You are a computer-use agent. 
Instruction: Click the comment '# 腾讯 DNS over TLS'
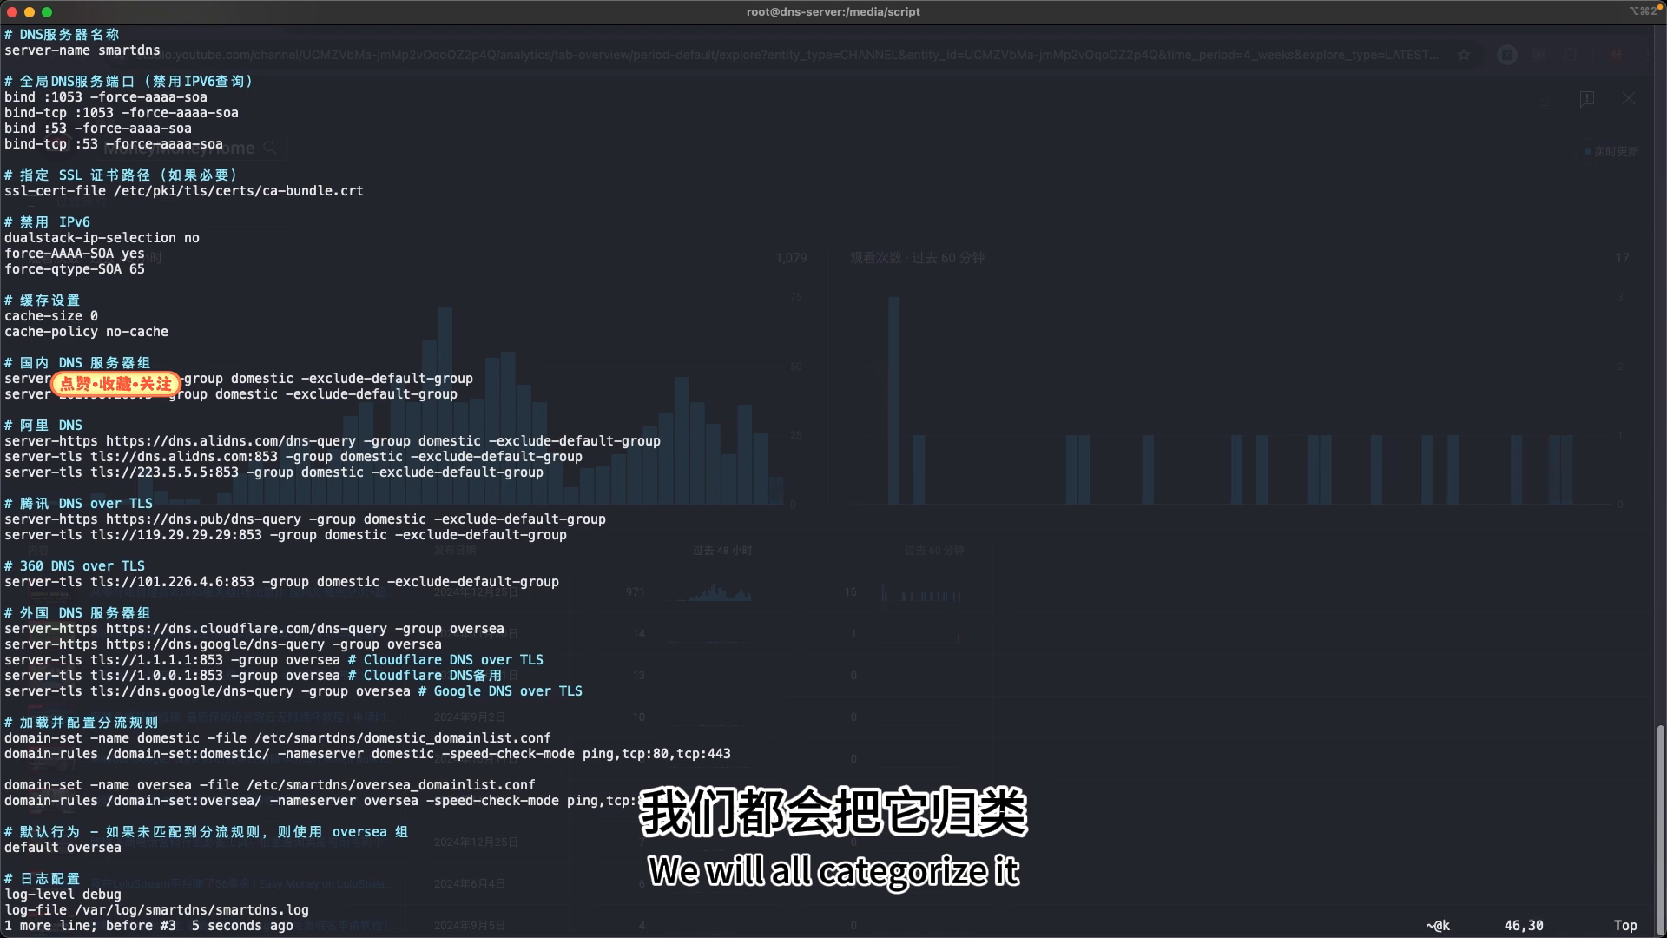78,504
